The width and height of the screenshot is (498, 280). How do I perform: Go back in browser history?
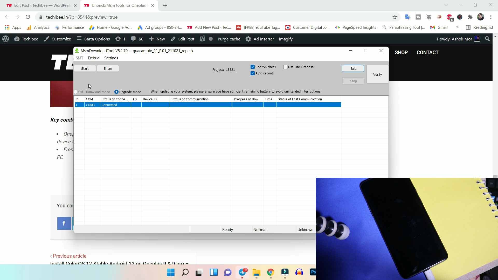(x=7, y=17)
